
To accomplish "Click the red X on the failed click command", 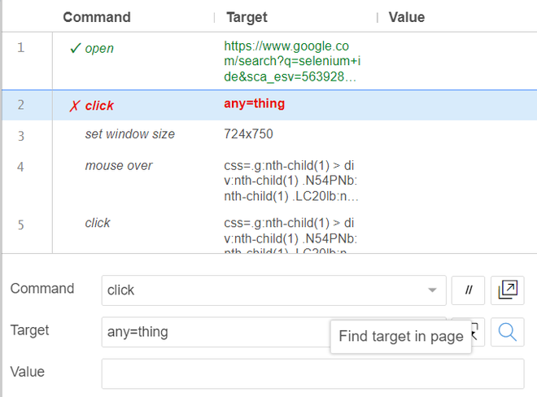I will [75, 105].
